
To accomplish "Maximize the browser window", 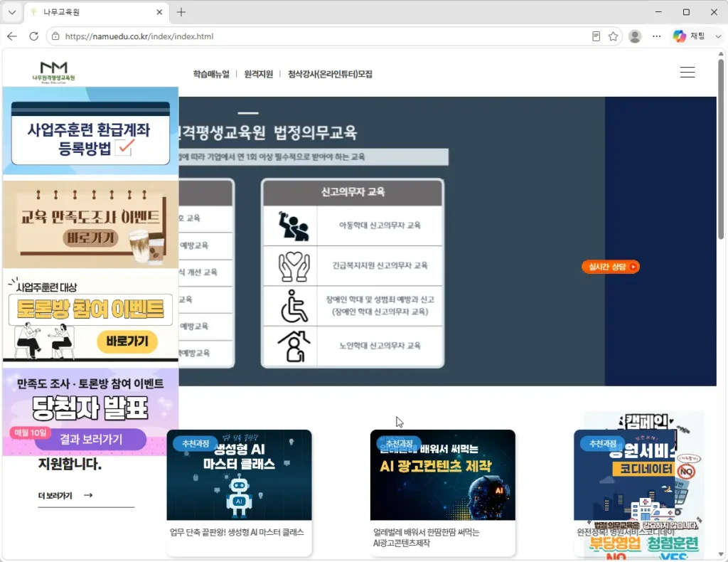I will 686,12.
